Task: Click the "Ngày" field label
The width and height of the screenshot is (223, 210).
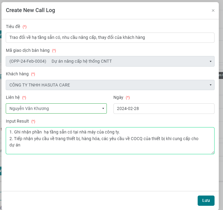Action: click(x=118, y=97)
